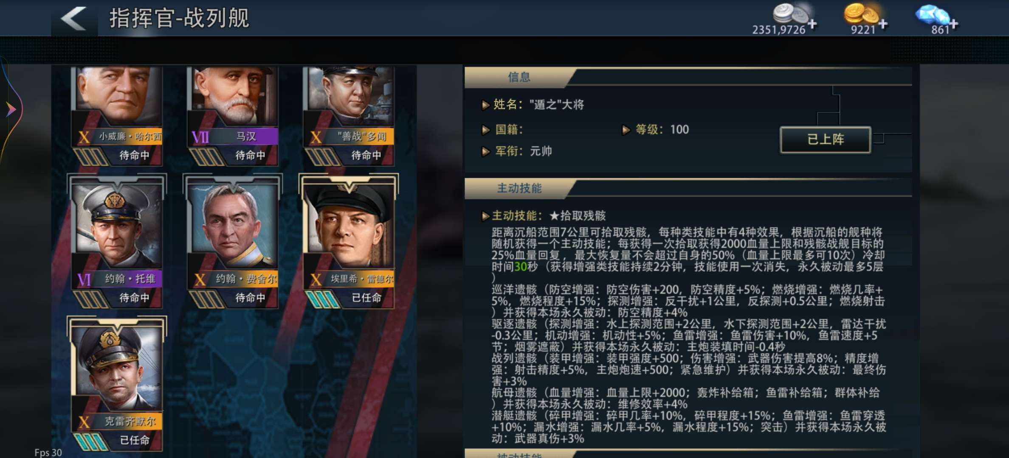This screenshot has width=1009, height=458.
Task: Click the 主动技能 section header
Action: point(519,188)
